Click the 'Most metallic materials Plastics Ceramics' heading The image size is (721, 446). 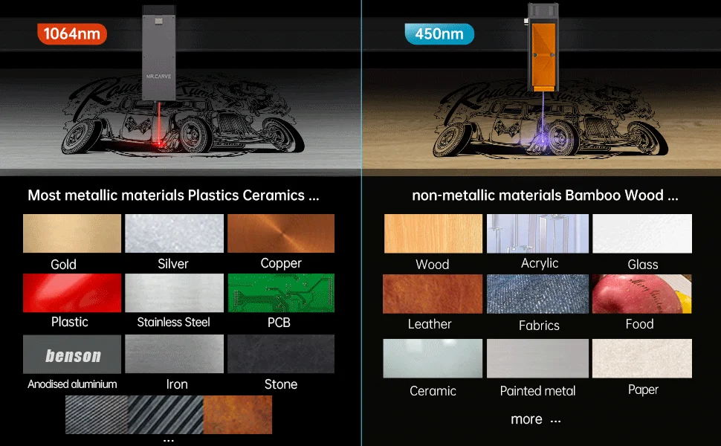coord(173,195)
